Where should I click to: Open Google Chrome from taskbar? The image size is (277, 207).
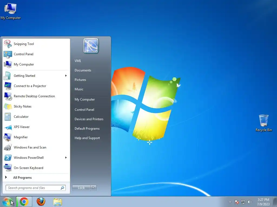(x=24, y=202)
